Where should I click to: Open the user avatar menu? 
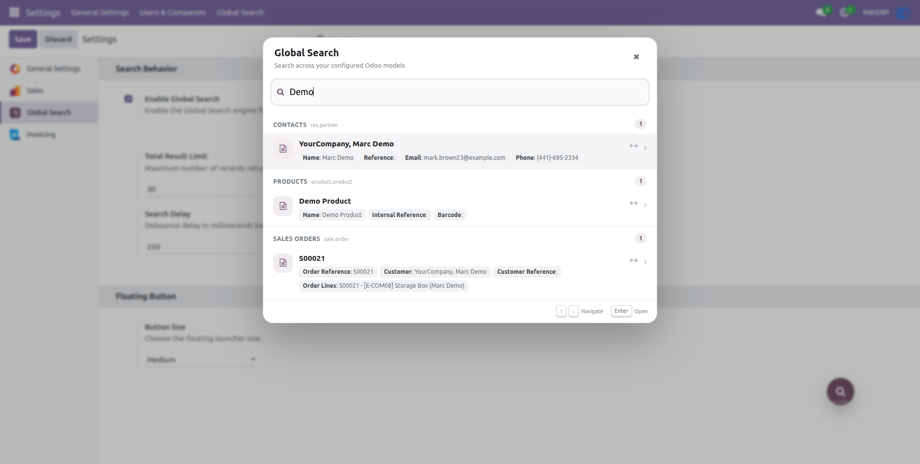tap(903, 12)
